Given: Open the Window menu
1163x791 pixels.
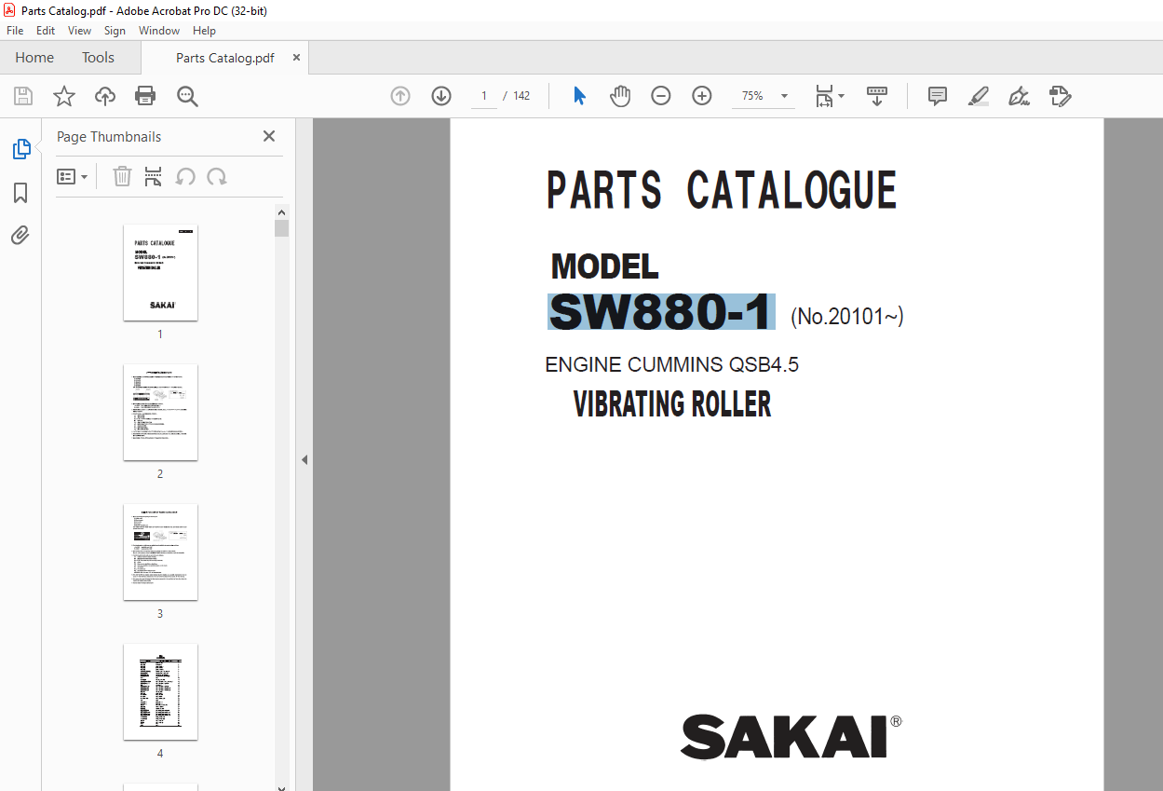Looking at the screenshot, I should [x=159, y=31].
